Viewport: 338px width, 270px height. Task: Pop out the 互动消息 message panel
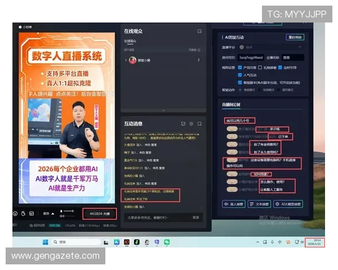click(199, 124)
